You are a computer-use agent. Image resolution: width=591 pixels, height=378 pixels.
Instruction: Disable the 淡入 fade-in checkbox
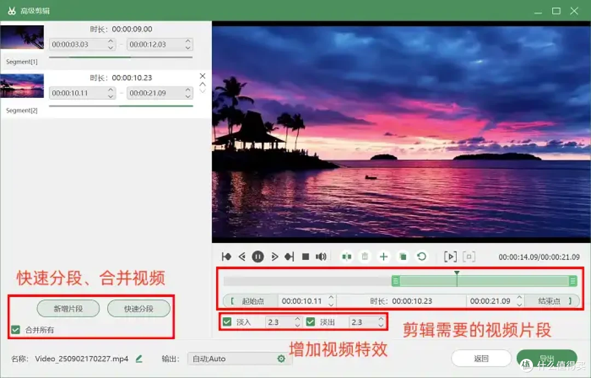click(x=227, y=322)
